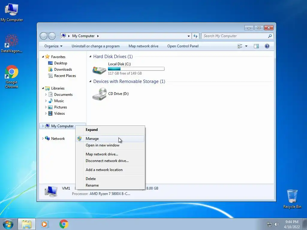Collapse the Hard Disk Drives group

point(90,57)
